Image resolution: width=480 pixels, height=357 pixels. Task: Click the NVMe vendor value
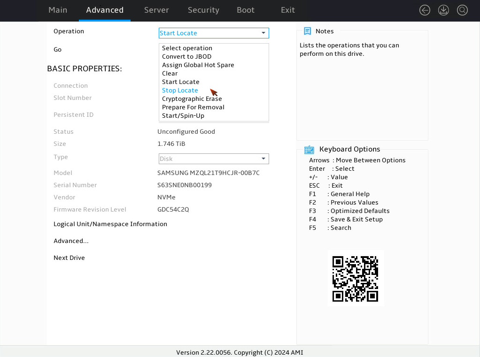pos(167,197)
